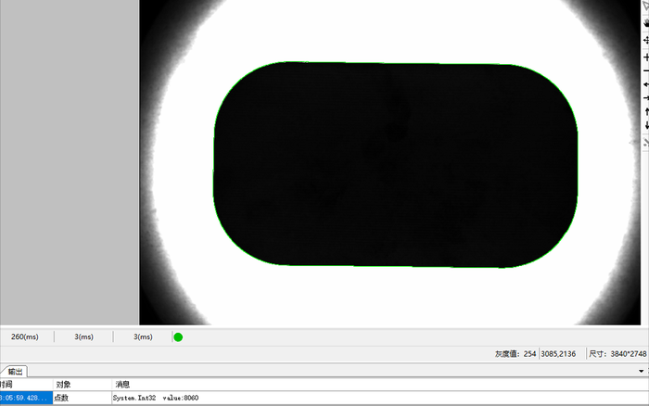Click the grayed-out tool icon below the arrows

click(646, 143)
